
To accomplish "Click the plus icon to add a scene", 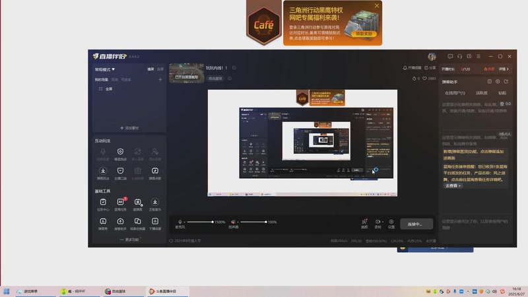I will (160, 79).
